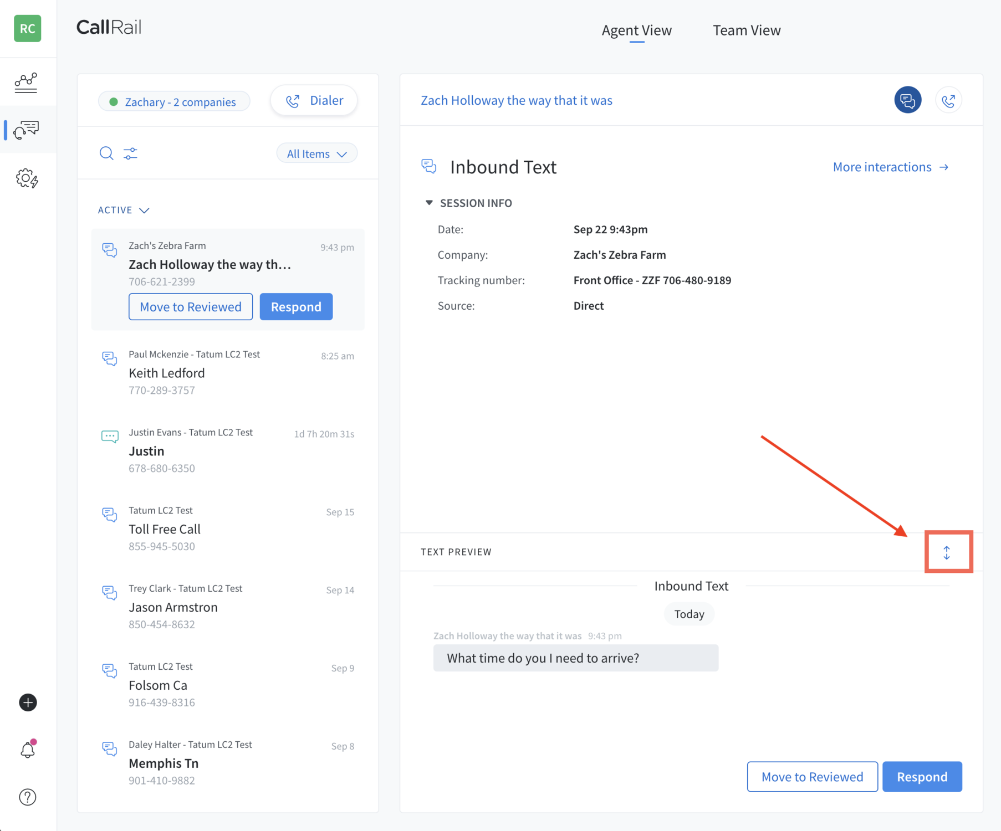Click the black plus create icon
Screen dimensions: 1001x831
click(28, 702)
